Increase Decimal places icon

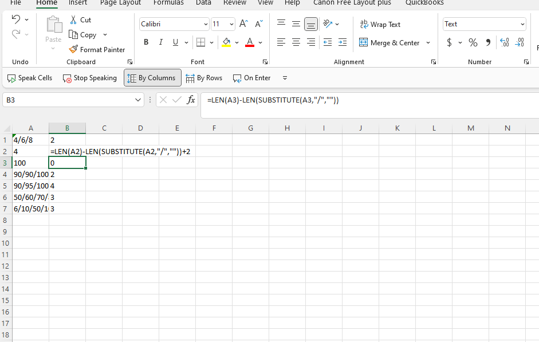point(504,42)
